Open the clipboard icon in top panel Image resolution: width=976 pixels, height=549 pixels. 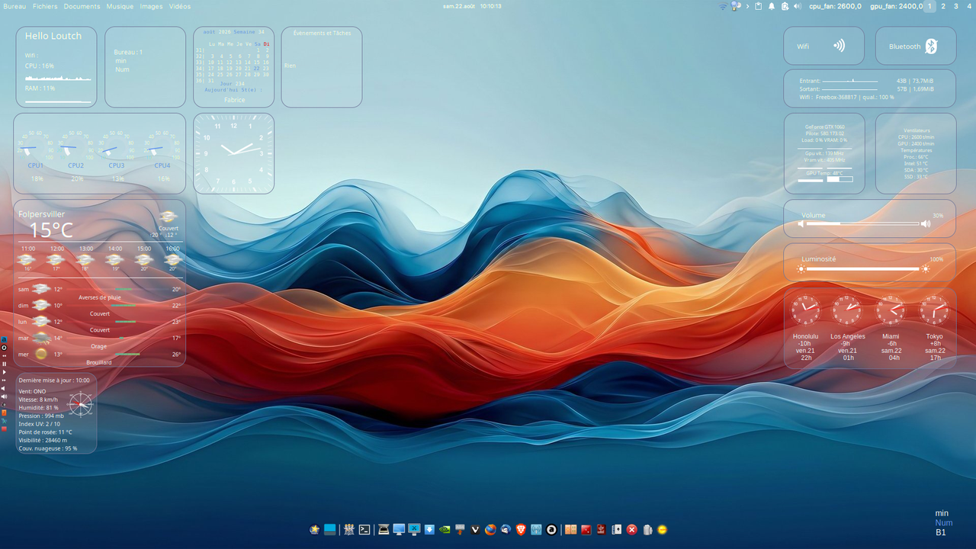[758, 6]
